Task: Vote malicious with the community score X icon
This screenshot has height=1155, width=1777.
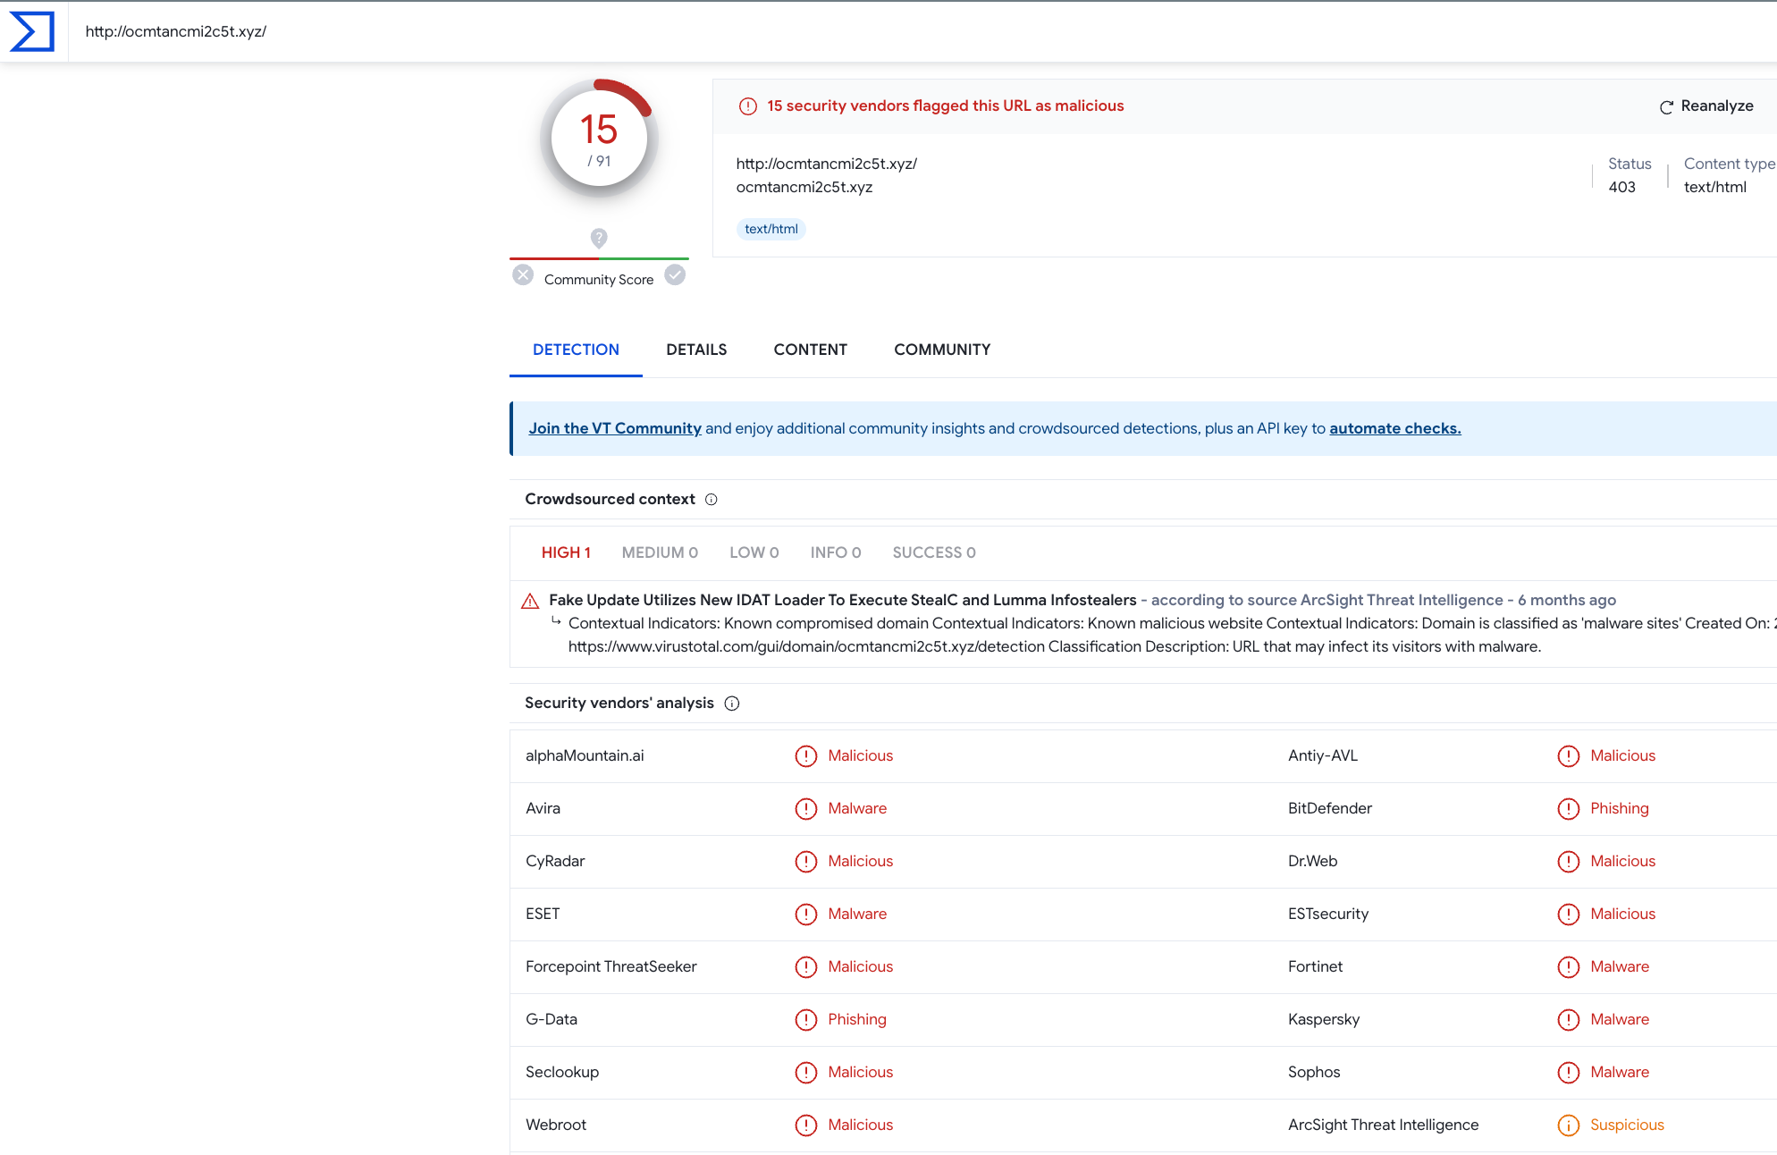Action: [523, 274]
